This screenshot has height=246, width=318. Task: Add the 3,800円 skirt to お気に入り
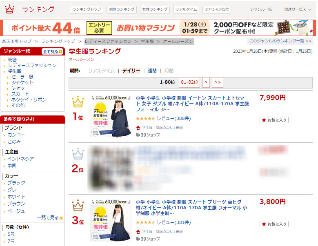pos(274,224)
